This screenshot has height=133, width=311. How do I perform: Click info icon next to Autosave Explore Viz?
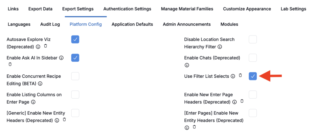(x=38, y=47)
